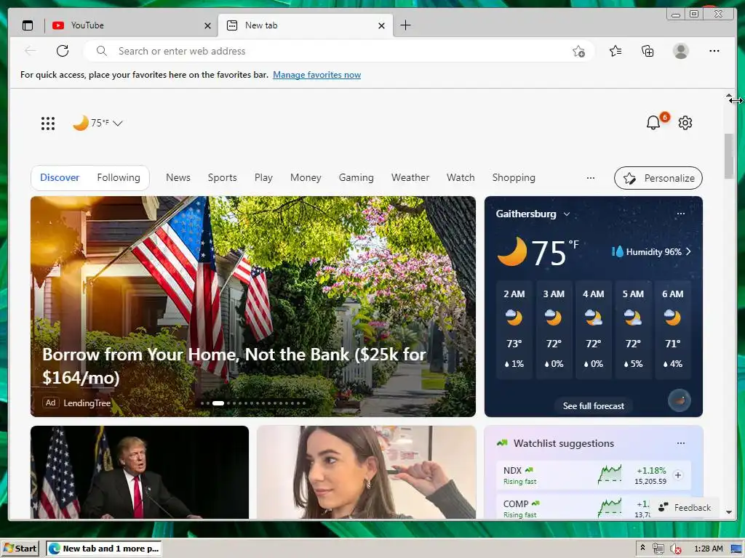
Task: Open the Shopping feed category
Action: coord(514,177)
